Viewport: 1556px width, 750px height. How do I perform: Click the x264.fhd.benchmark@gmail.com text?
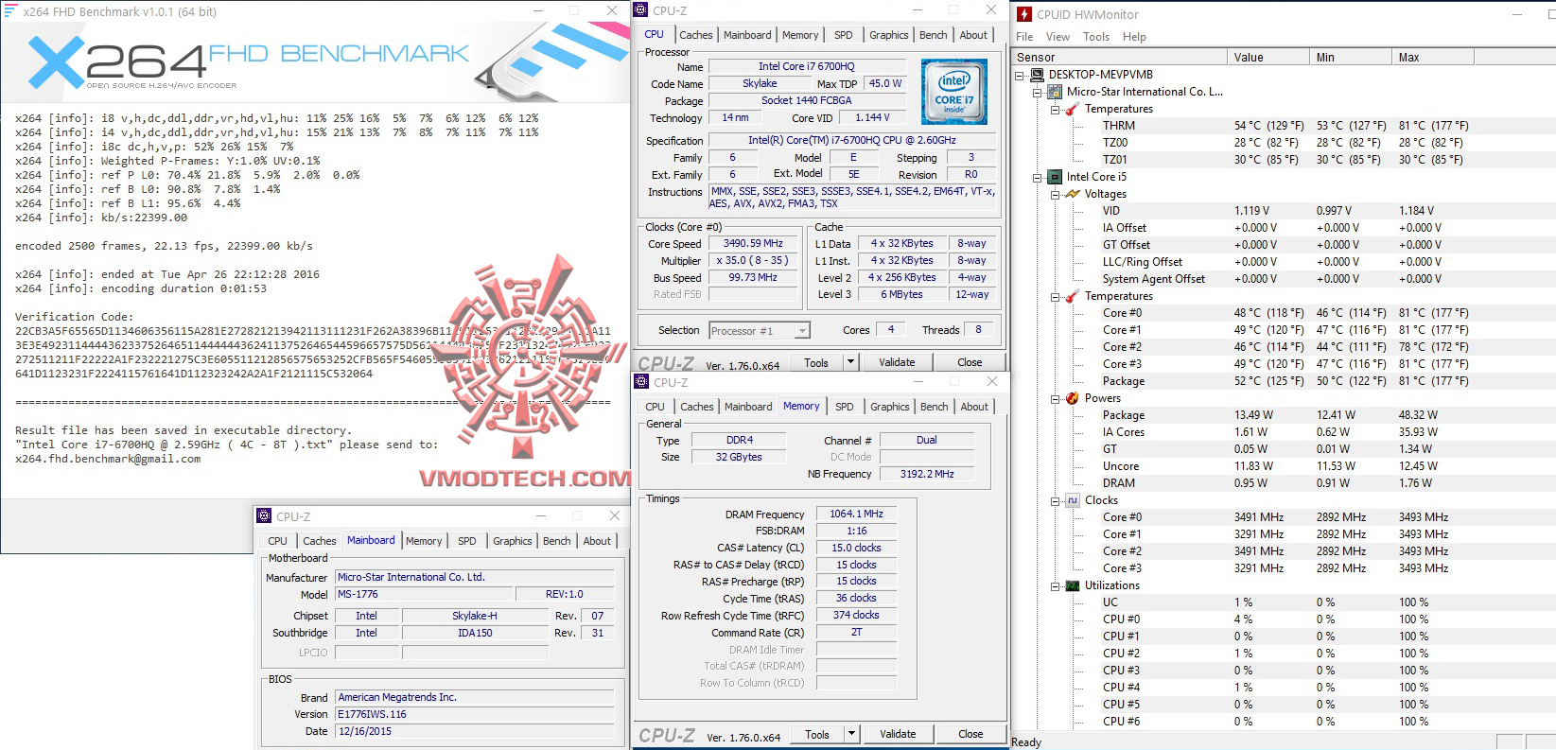click(108, 459)
